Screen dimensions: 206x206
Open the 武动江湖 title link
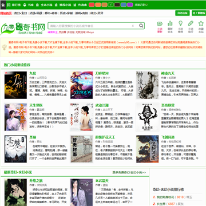102,105
